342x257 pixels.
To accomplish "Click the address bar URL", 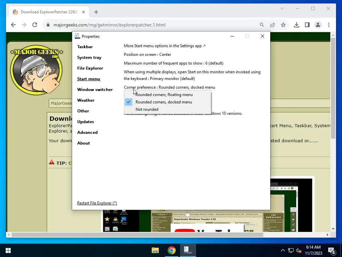I will click(109, 25).
